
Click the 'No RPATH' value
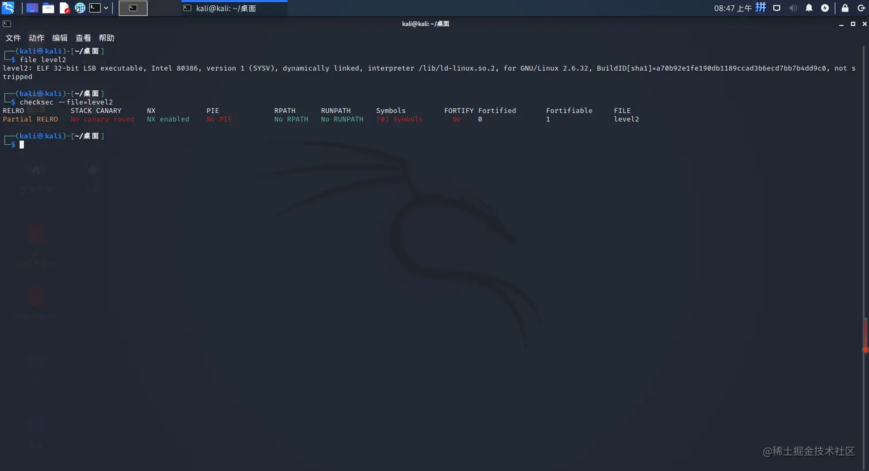(291, 119)
